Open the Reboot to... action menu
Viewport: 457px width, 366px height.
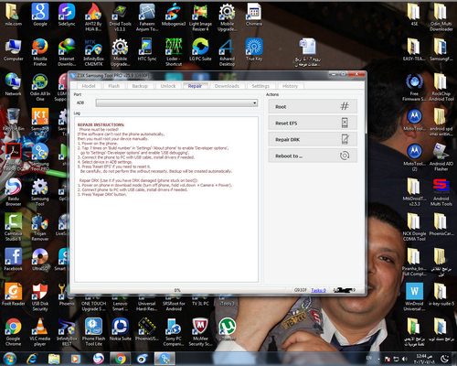(313, 156)
